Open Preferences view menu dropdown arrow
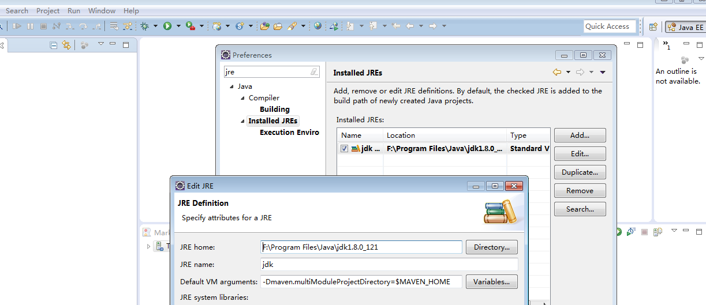The width and height of the screenshot is (706, 305). coord(603,72)
